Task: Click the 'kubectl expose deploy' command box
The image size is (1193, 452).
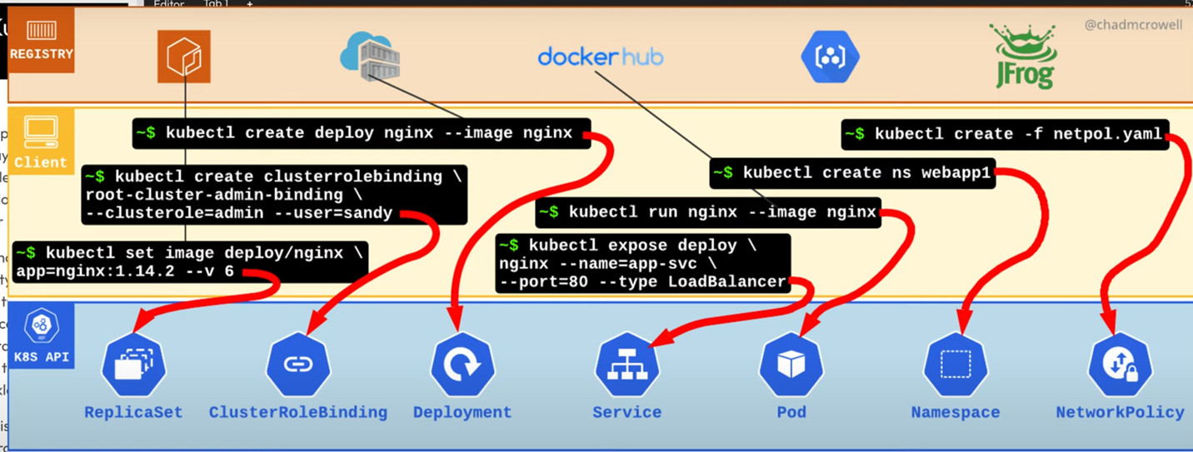Action: (643, 264)
